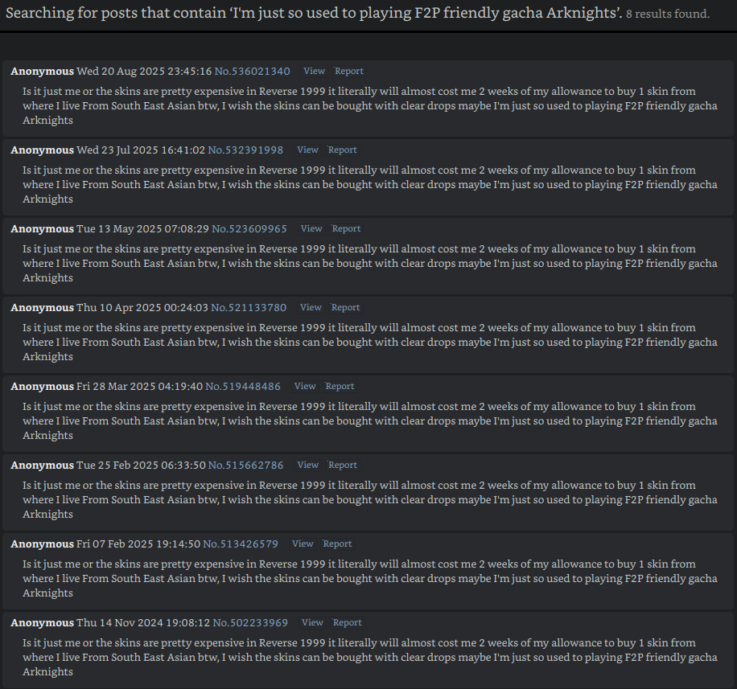Click post number No.536021340
The width and height of the screenshot is (737, 689).
[x=252, y=71]
